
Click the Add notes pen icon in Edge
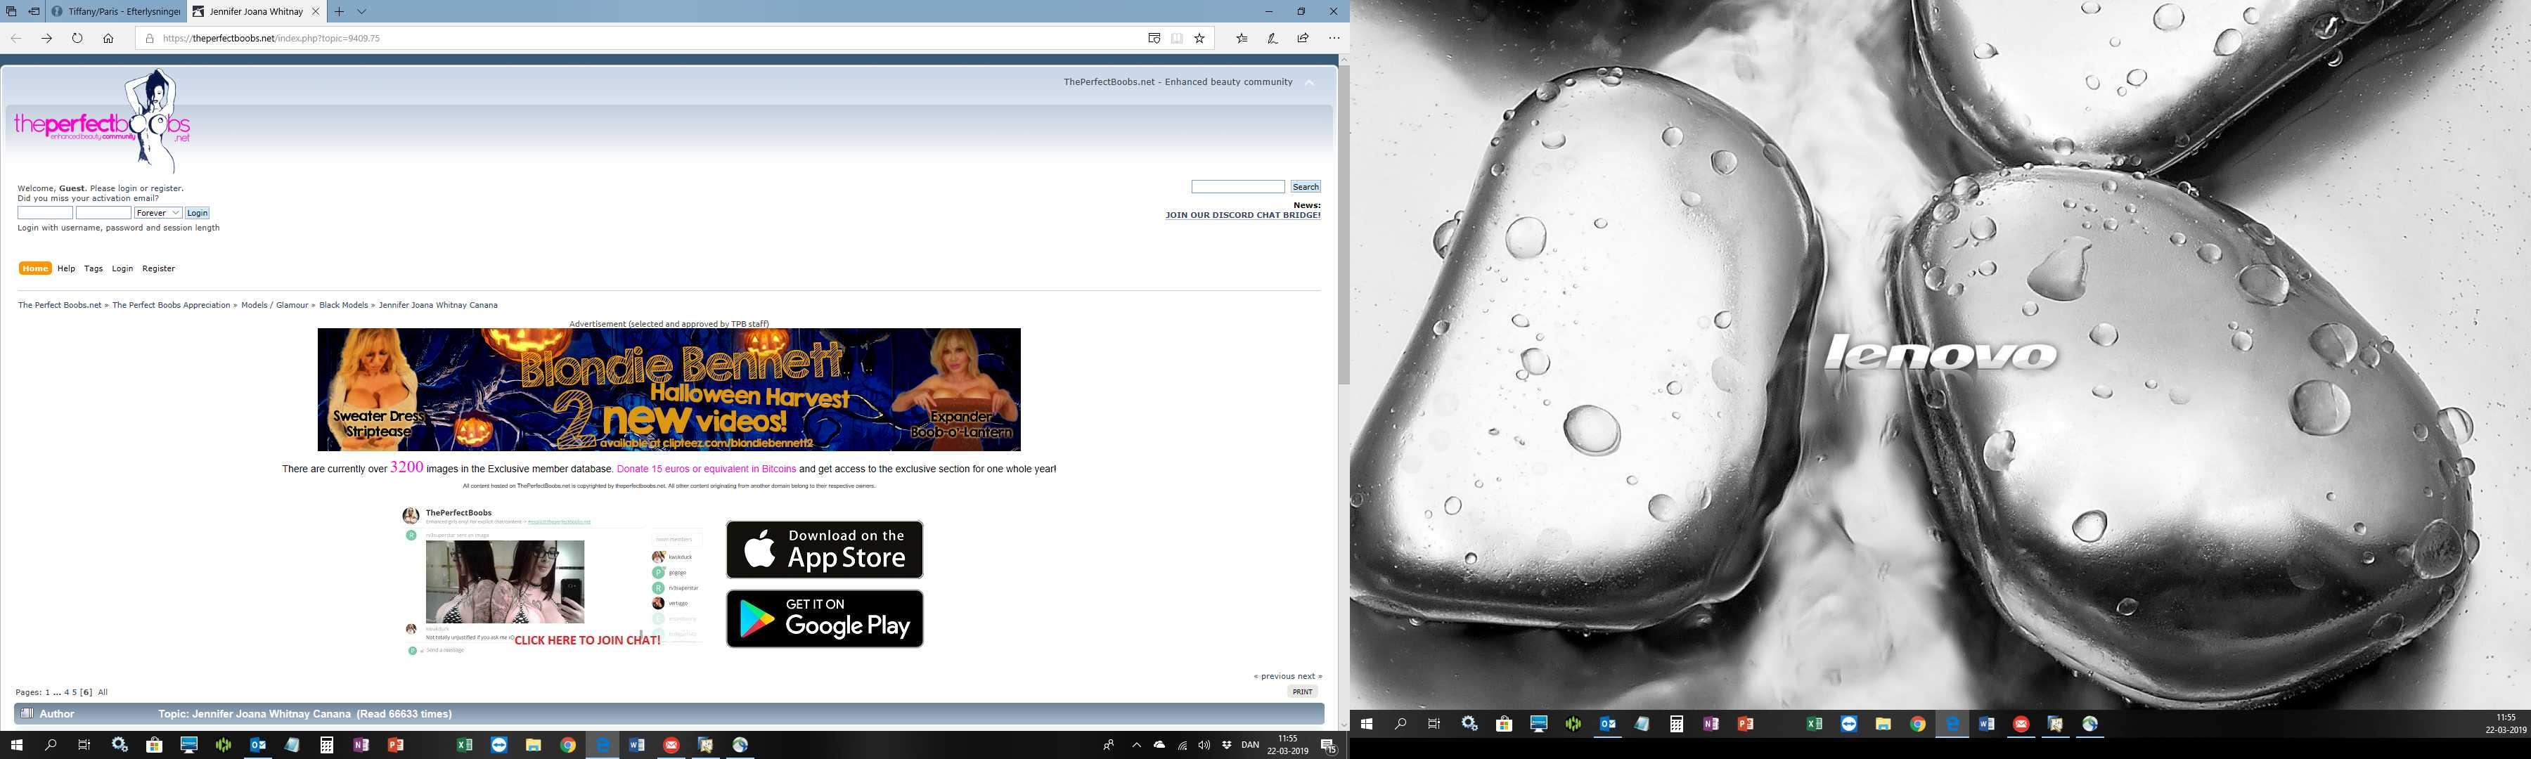[x=1273, y=38]
